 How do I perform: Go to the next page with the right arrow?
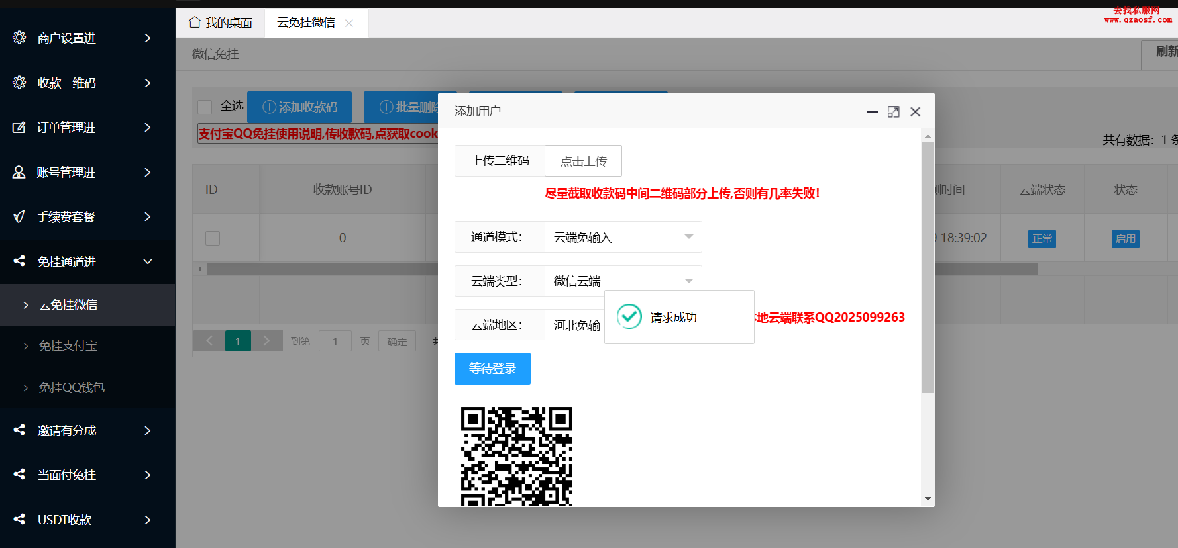[x=266, y=341]
